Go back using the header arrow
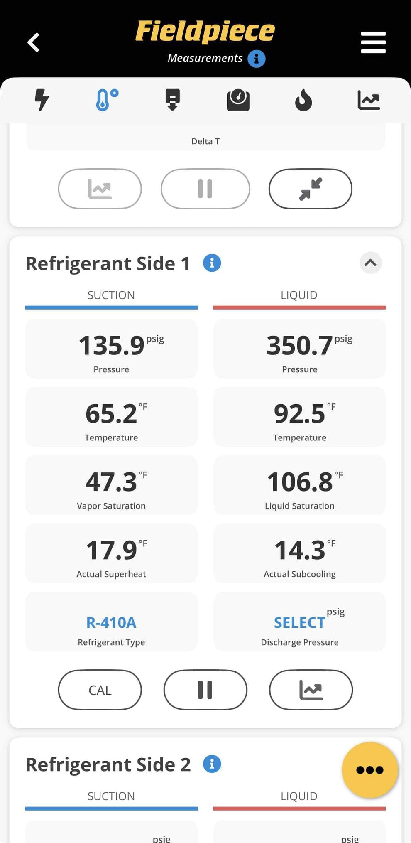This screenshot has width=411, height=843. (x=33, y=42)
